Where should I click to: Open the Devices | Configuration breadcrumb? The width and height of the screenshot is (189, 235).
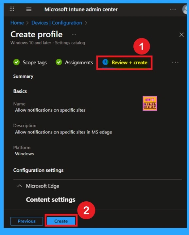(57, 23)
